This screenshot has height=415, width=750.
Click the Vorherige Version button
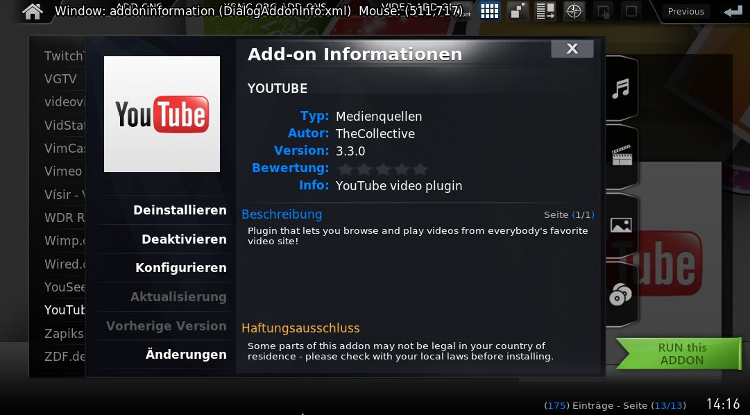167,326
